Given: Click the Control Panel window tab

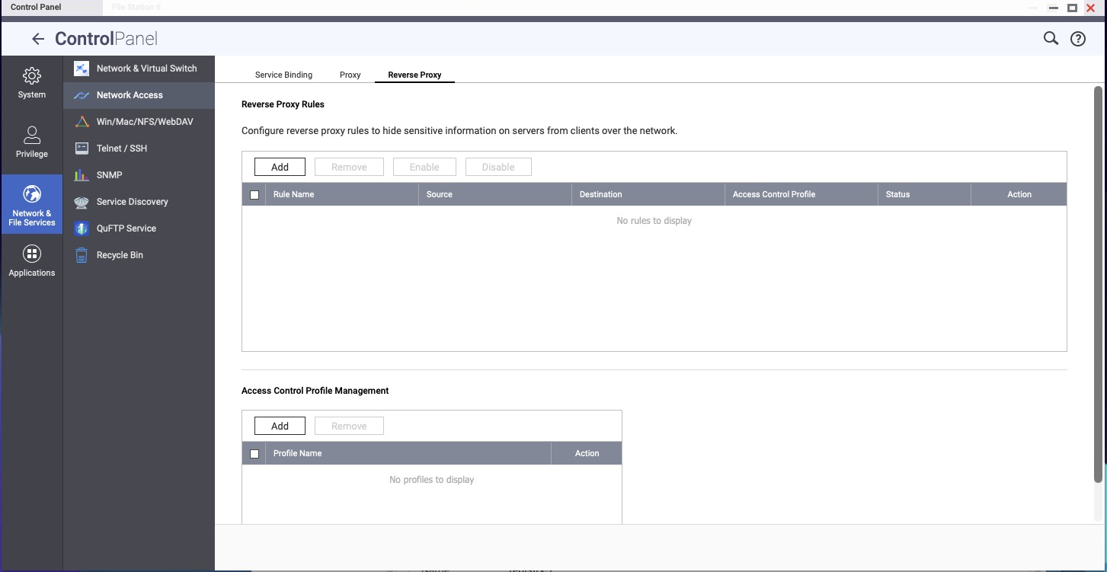Looking at the screenshot, I should [x=36, y=8].
